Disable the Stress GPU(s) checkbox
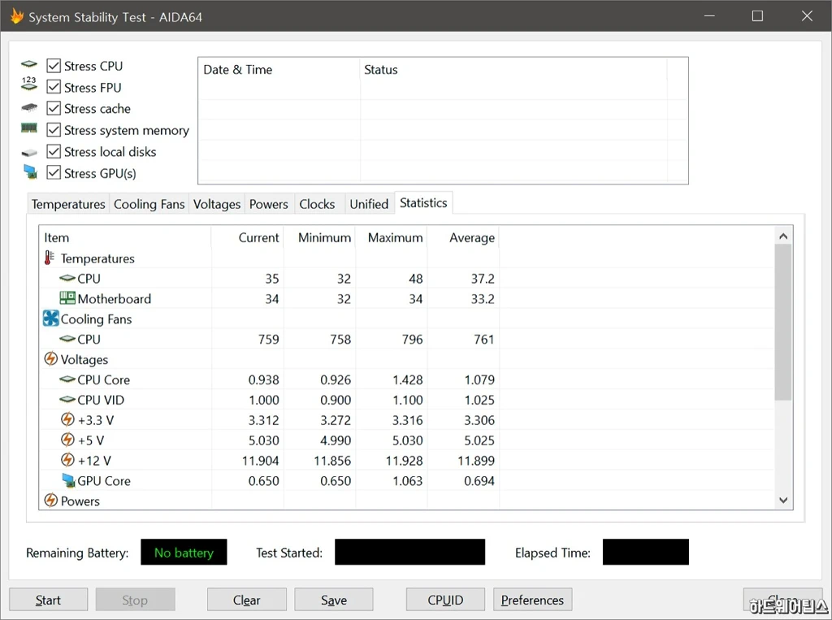 (54, 173)
